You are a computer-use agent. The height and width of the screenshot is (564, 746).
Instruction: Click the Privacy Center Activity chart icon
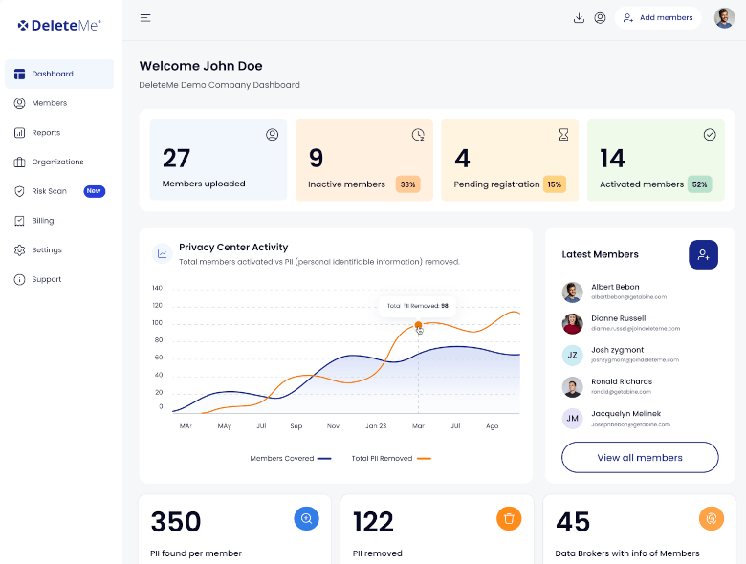coord(162,253)
